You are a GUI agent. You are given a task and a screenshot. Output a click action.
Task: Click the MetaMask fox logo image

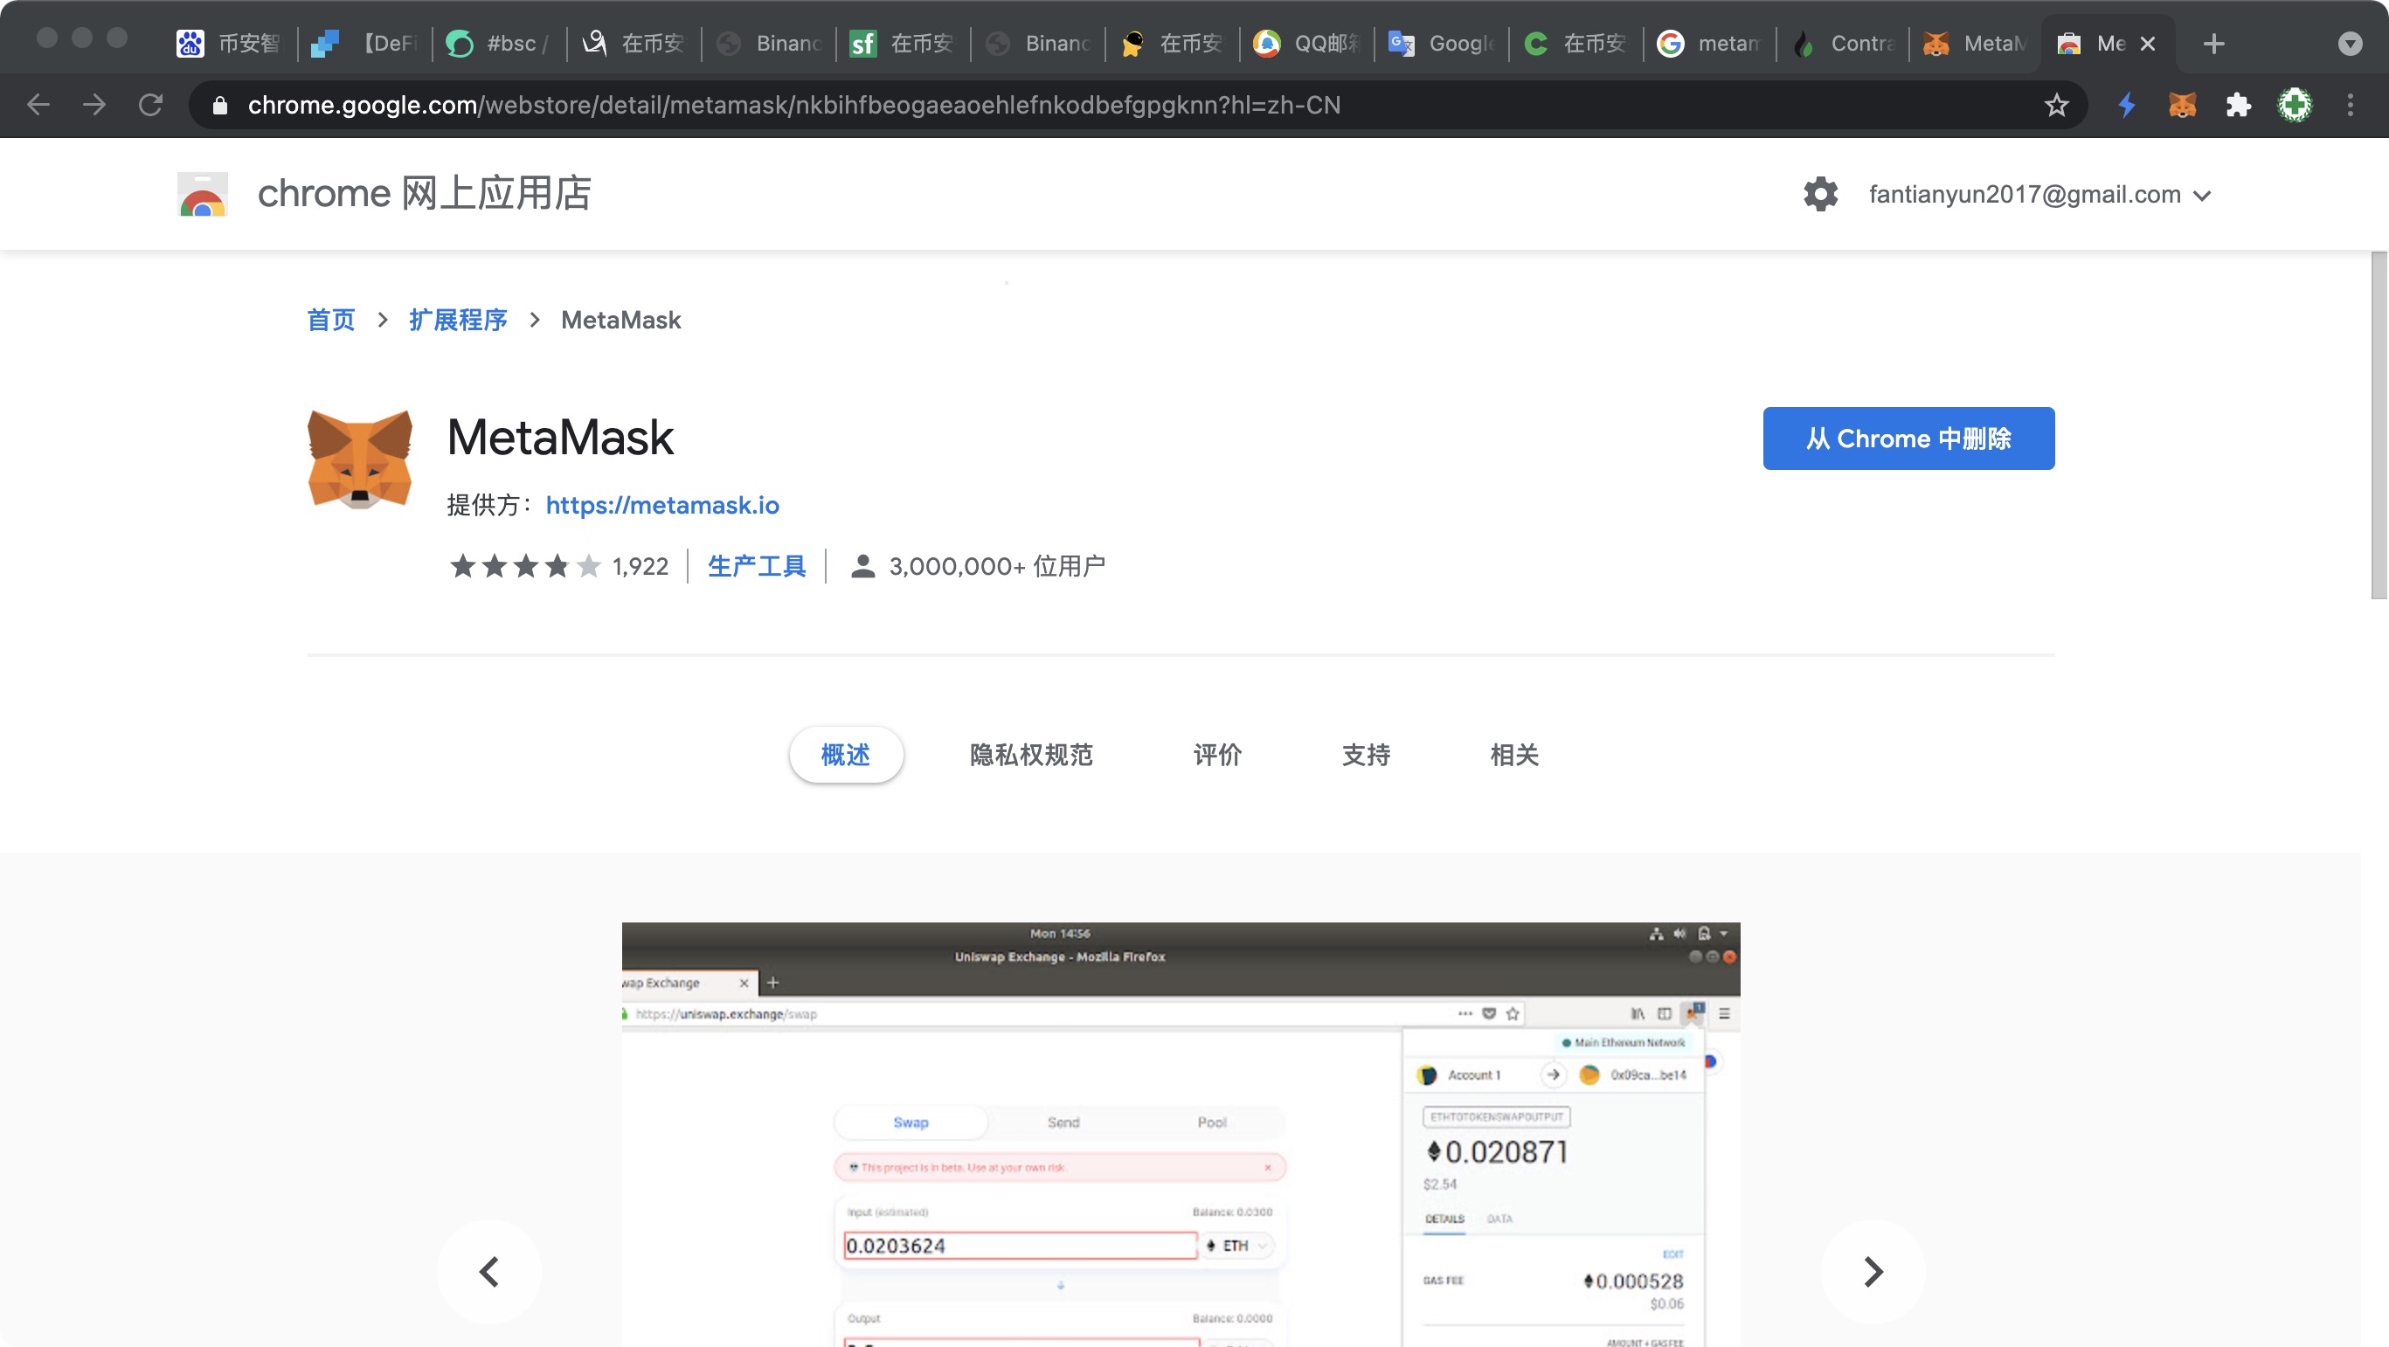[x=360, y=459]
